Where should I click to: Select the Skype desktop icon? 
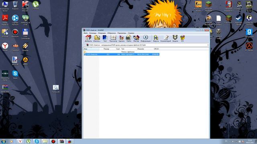15,75
